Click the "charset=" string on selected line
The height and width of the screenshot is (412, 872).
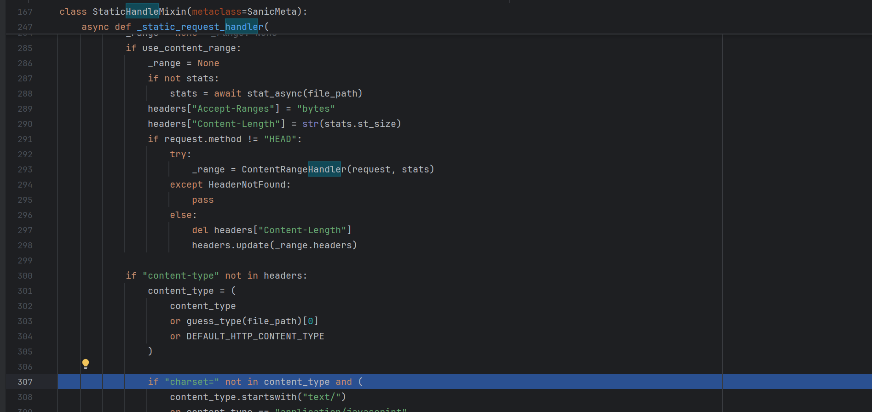[191, 382]
